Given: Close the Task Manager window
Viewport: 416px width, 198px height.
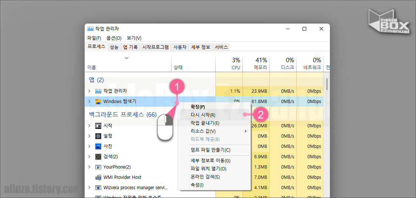Looking at the screenshot, I should (321, 29).
